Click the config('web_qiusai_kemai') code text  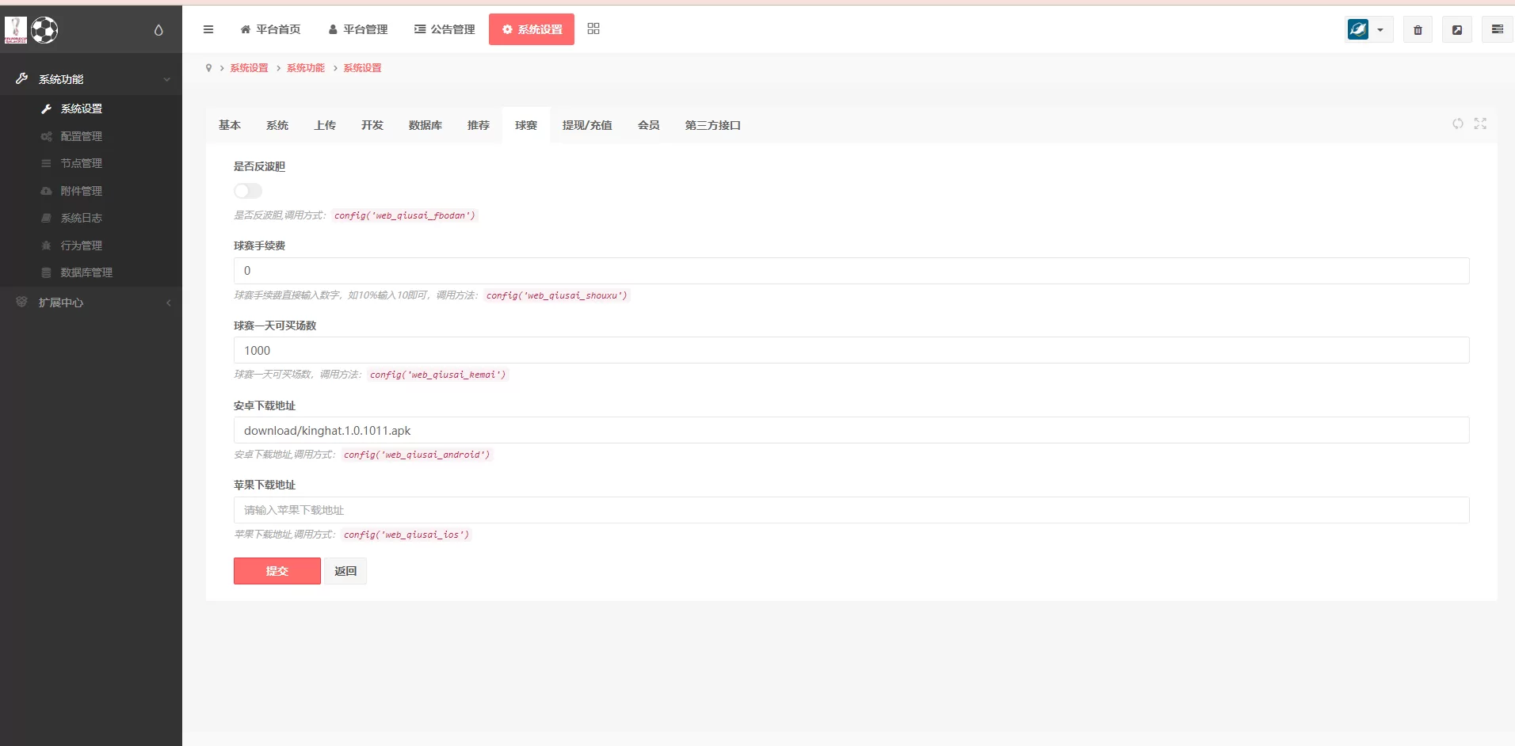point(437,375)
